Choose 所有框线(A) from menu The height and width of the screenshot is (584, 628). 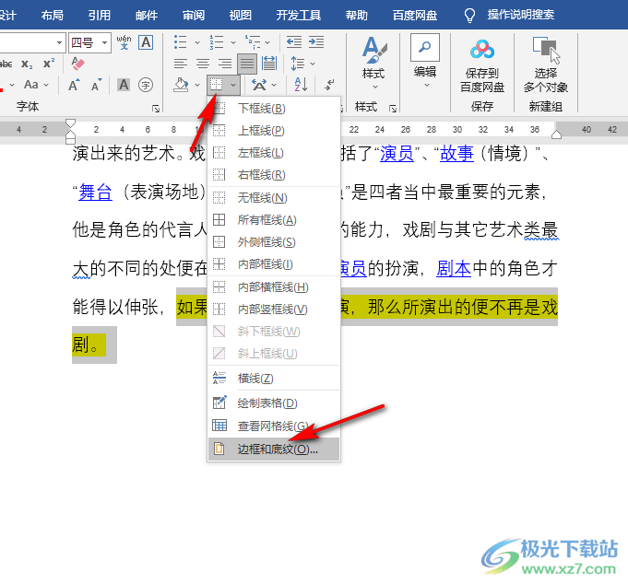tap(274, 219)
